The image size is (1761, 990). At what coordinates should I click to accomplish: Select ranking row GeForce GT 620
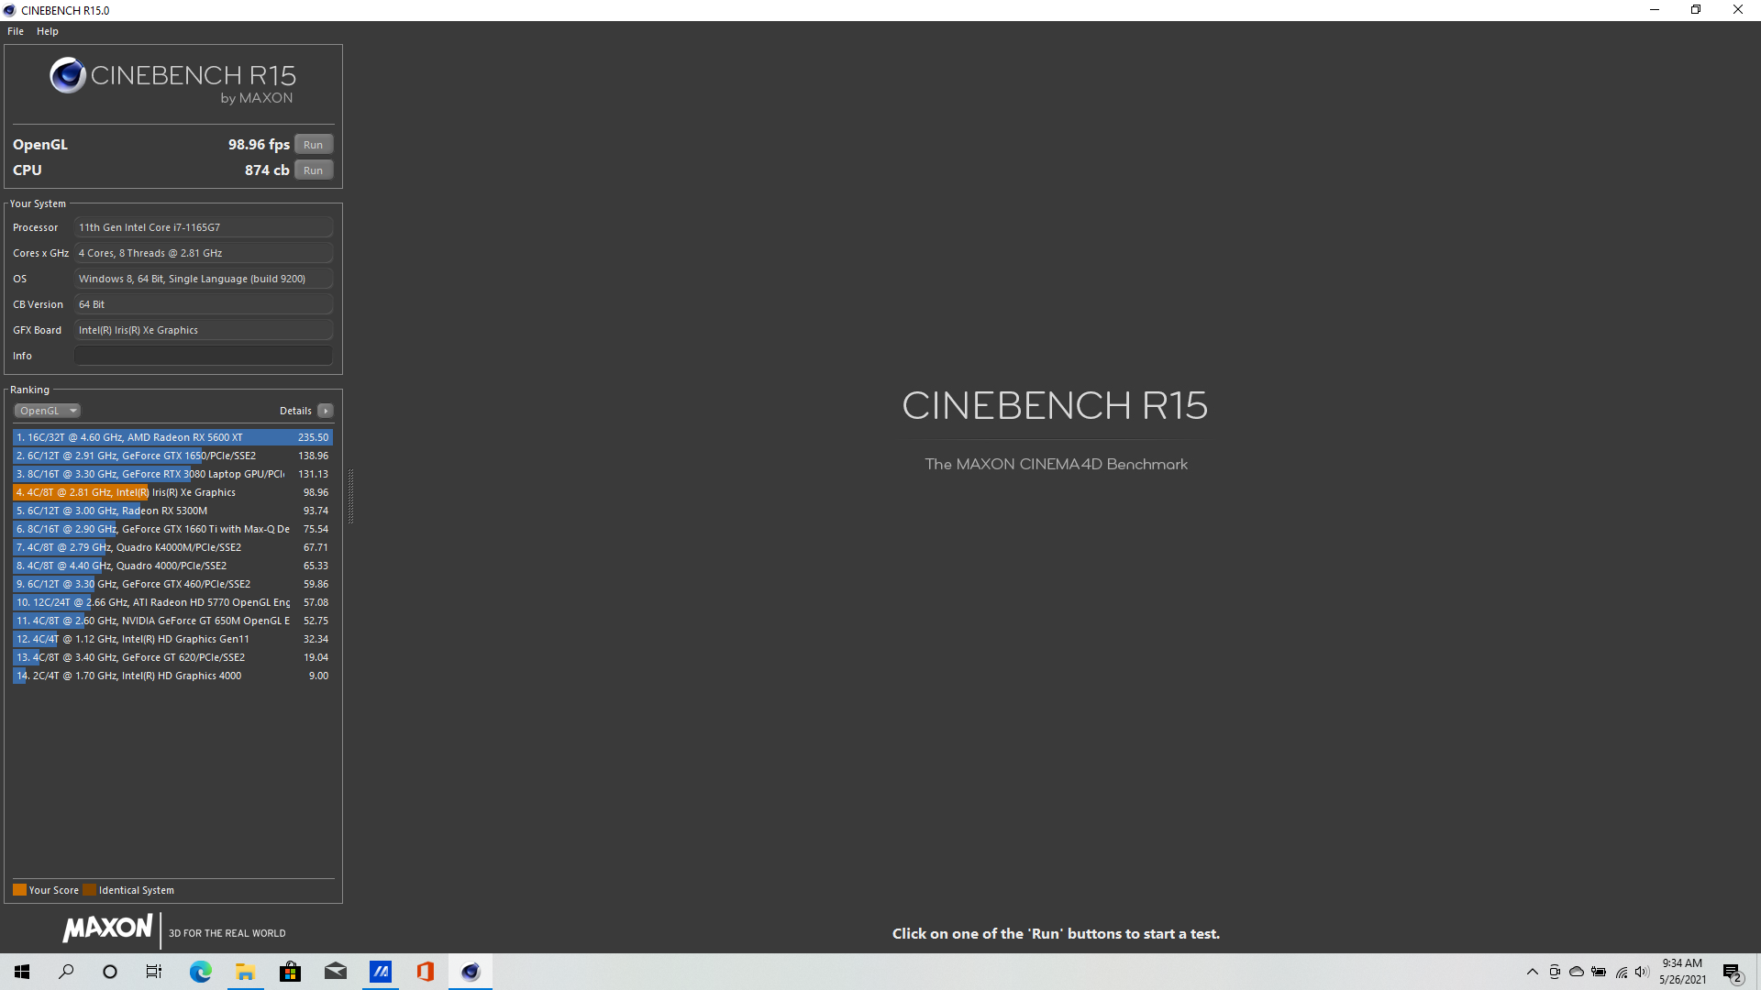click(x=172, y=657)
